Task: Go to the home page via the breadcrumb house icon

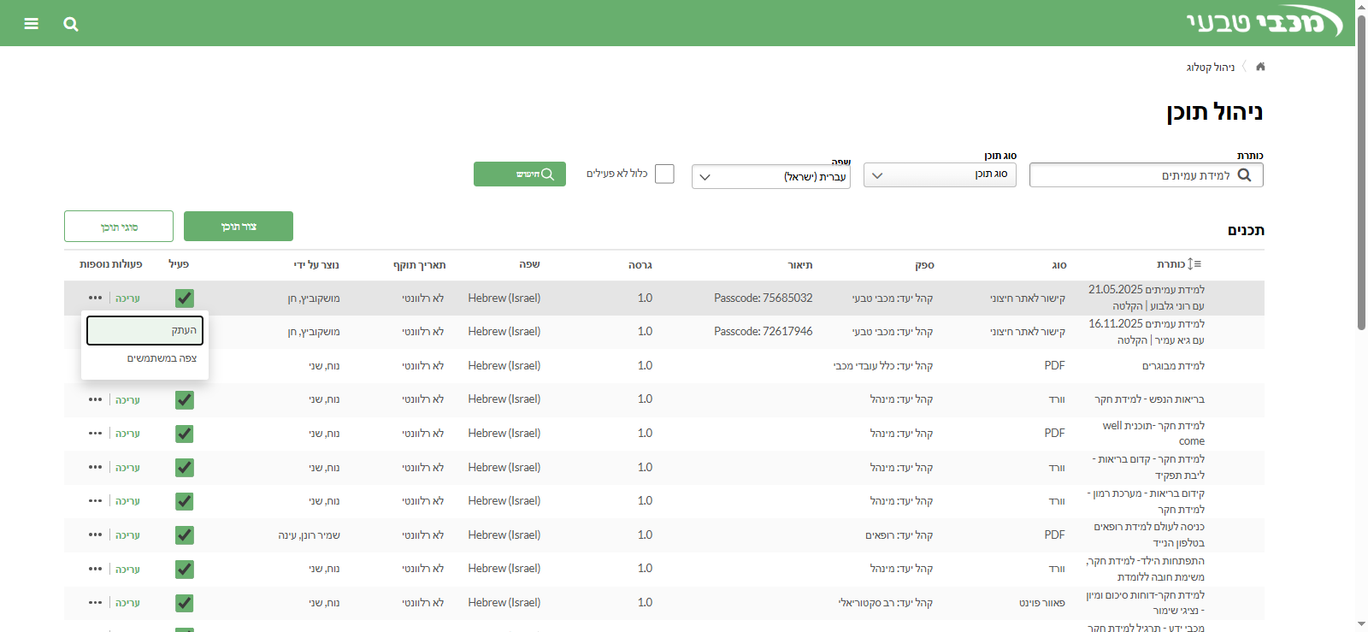Action: point(1260,67)
